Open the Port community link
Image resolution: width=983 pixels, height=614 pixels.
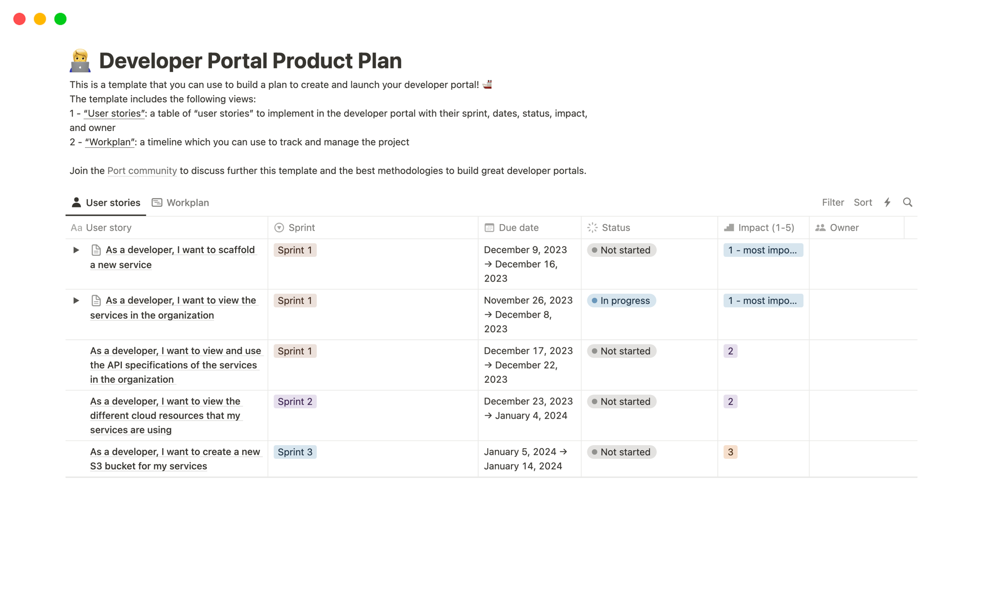click(142, 170)
